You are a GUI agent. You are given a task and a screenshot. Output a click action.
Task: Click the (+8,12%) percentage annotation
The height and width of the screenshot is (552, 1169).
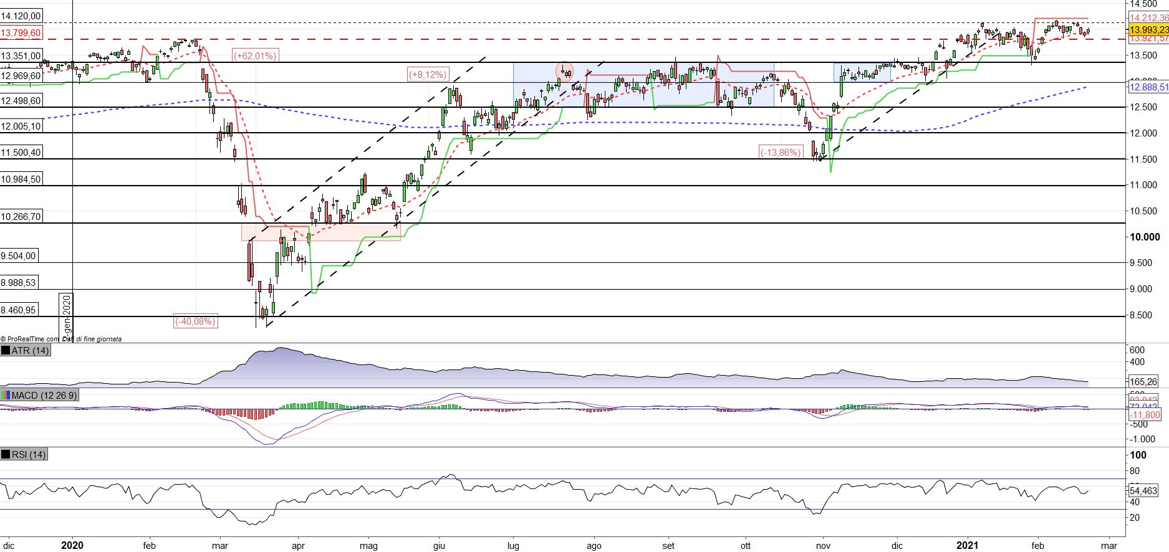coord(428,75)
